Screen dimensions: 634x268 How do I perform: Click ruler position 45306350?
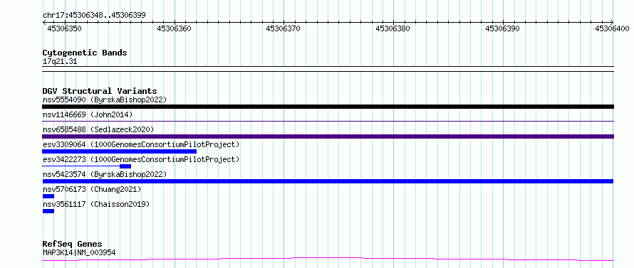[65, 28]
